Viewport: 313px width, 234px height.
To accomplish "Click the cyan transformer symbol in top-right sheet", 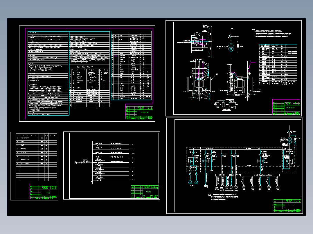I will [231, 47].
